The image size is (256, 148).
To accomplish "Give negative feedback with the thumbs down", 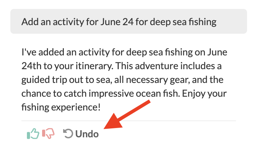I will tap(48, 134).
